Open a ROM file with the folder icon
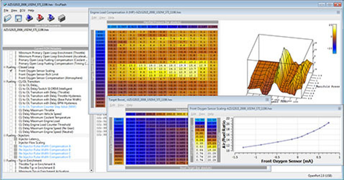344x180 pixels. [8, 18]
